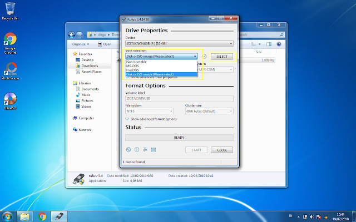Image resolution: width=356 pixels, height=222 pixels.
Task: Click '1 device found' status bar text
Action: [133, 162]
